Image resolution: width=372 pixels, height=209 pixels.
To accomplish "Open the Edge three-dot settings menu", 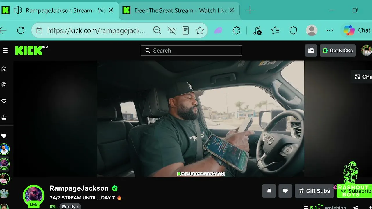I will (330, 30).
